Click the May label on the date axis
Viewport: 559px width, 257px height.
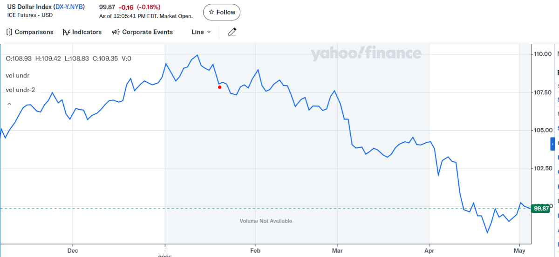click(519, 250)
